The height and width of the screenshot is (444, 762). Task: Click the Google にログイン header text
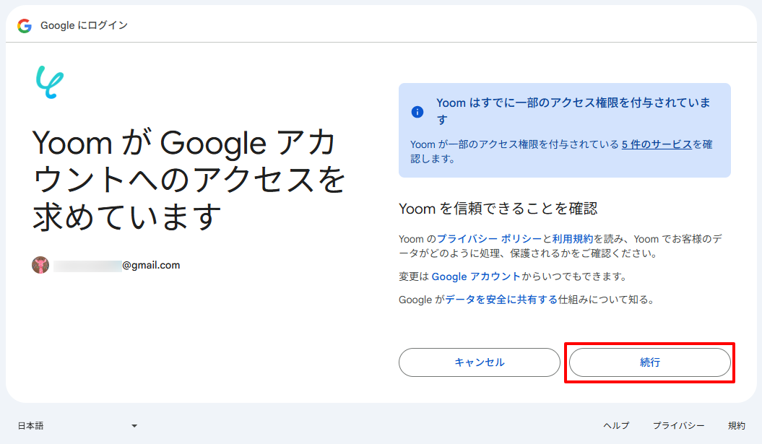[84, 25]
